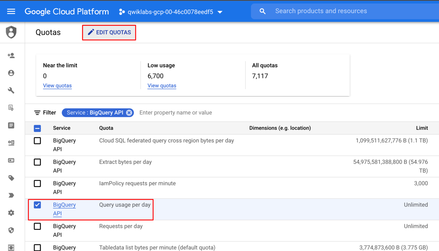Click the Quotas page title

point(48,33)
